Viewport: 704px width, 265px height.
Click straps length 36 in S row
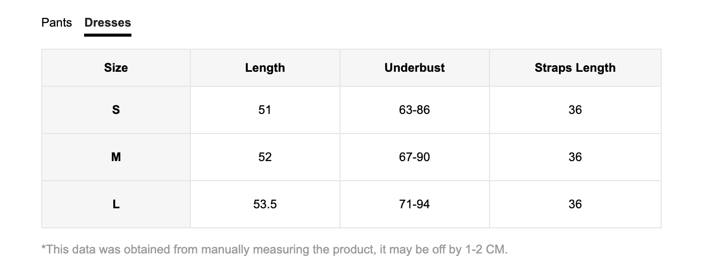tap(575, 110)
